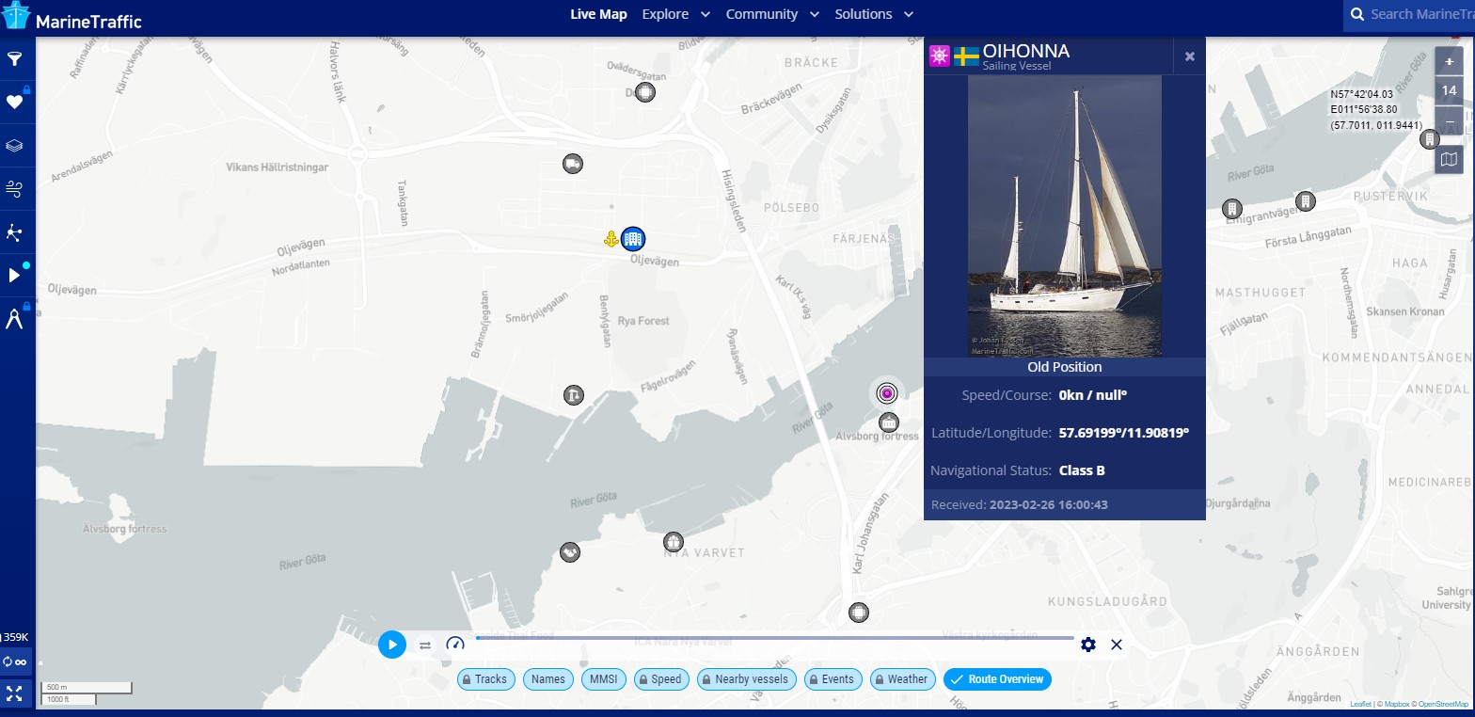Click the building marker near Emigrantvägen
The image size is (1475, 717).
(x=1231, y=208)
